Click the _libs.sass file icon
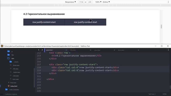Image resolution: width=171 pixels, height=96 pixels. (x=11, y=69)
